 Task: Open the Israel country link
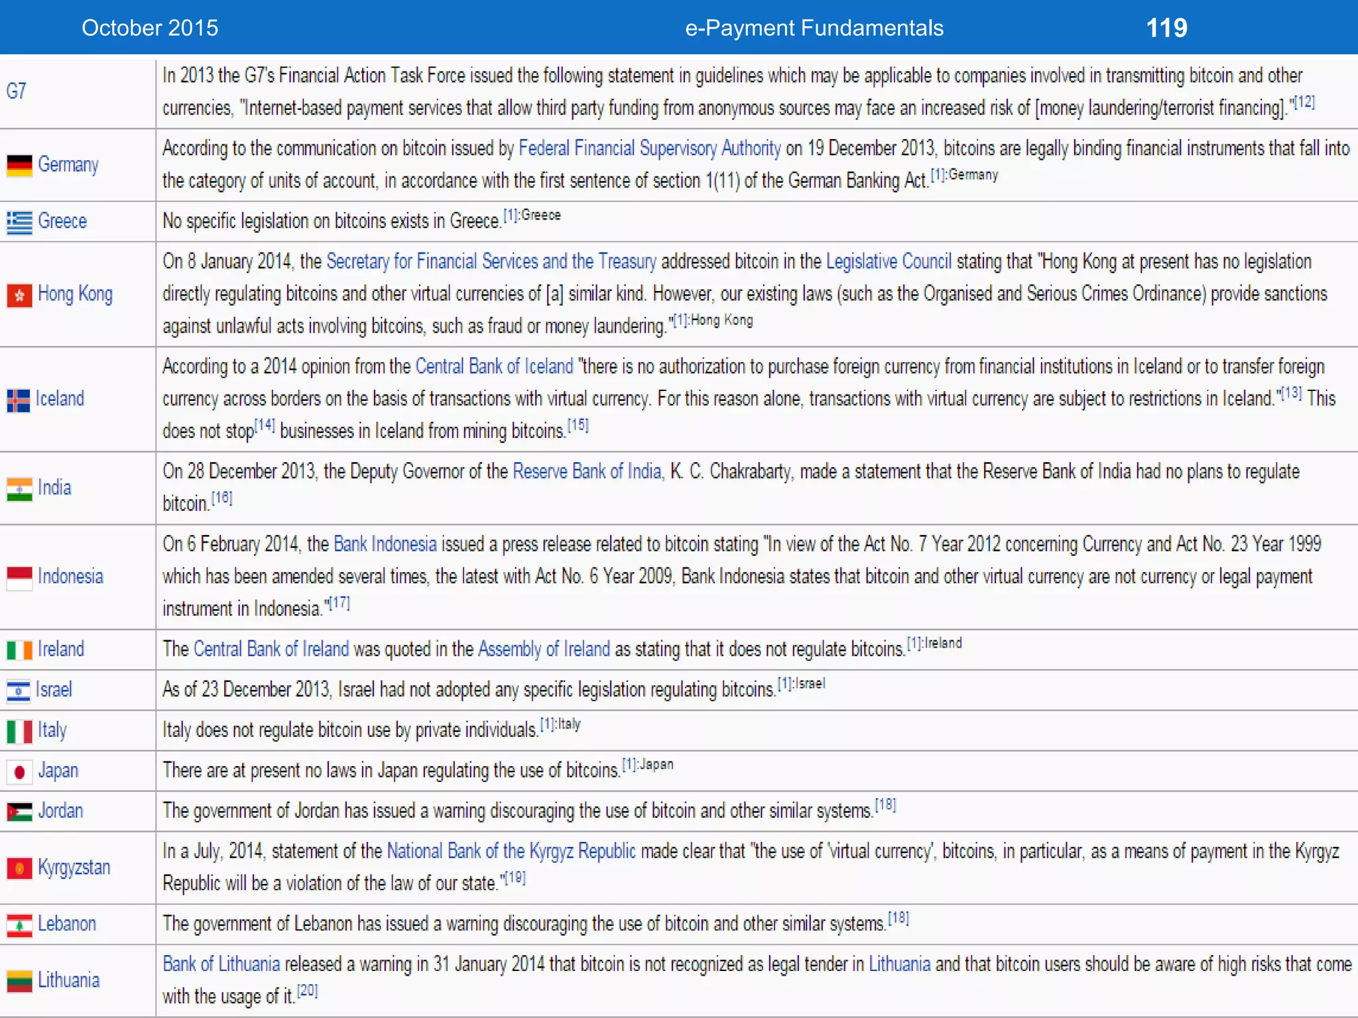coord(54,689)
